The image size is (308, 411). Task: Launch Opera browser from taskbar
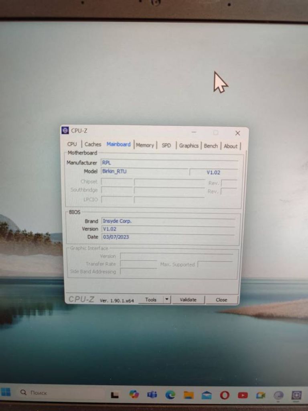(x=225, y=395)
